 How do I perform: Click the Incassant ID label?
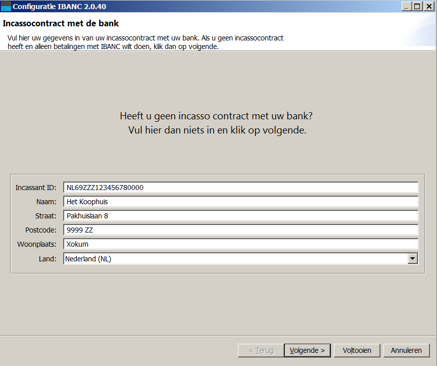point(36,188)
